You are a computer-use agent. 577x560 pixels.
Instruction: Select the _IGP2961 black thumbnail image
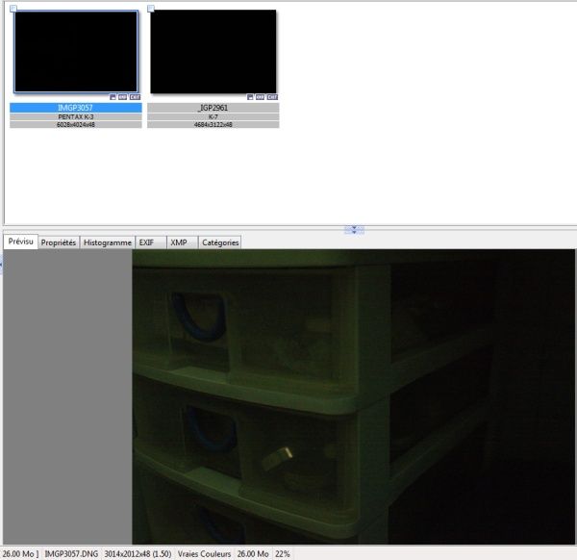(213, 52)
